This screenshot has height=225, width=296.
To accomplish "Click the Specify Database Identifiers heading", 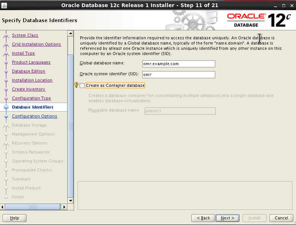I will tap(40, 20).
